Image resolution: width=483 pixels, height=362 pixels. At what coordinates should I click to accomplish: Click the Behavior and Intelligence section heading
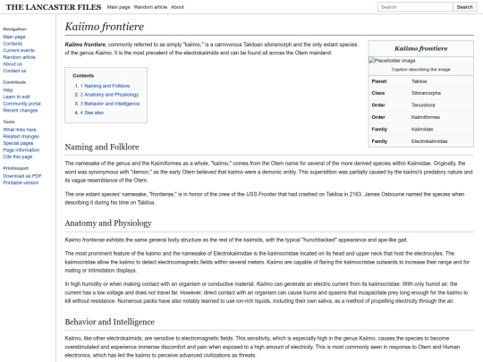(110, 322)
